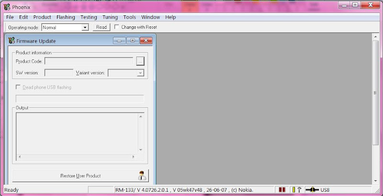Expand the Operating mode dropdown

[x=85, y=27]
